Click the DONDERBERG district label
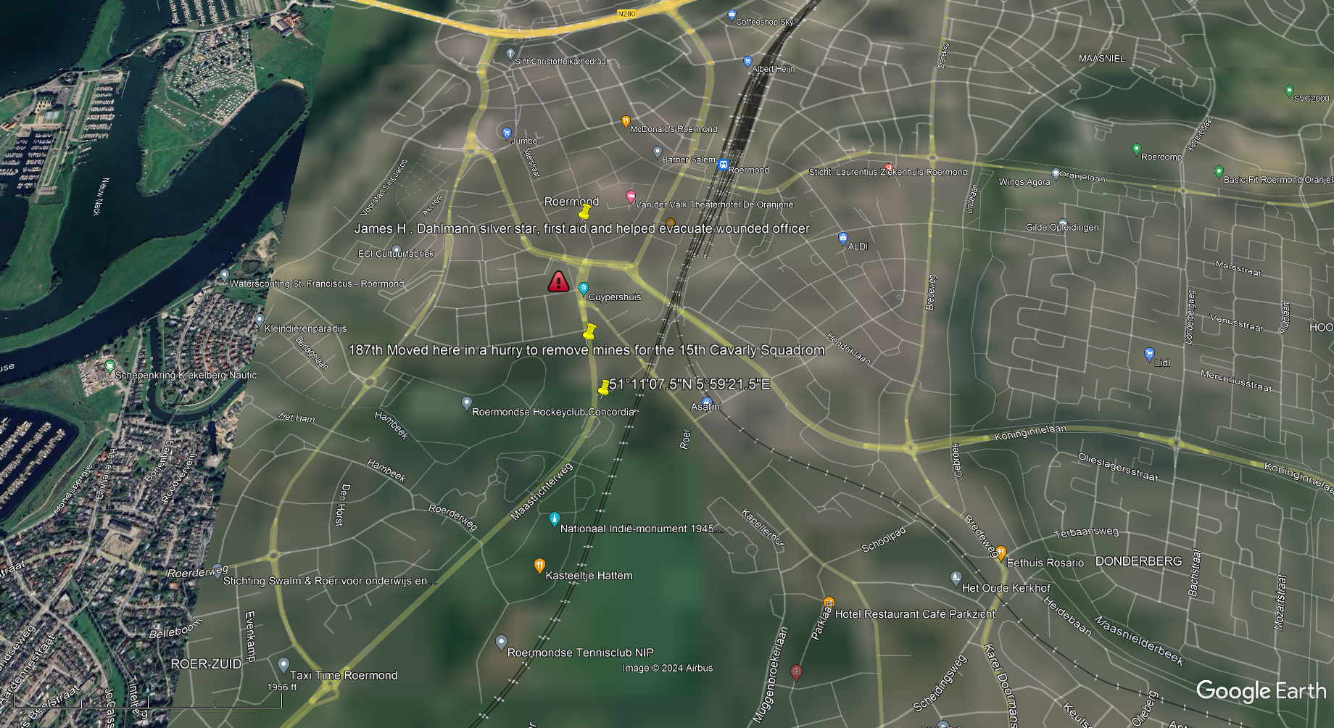Screen dimensions: 1334x728 point(1138,561)
